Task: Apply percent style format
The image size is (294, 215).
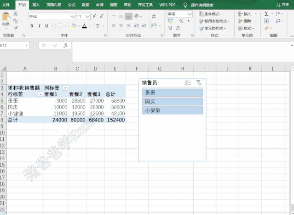Action: click(181, 21)
